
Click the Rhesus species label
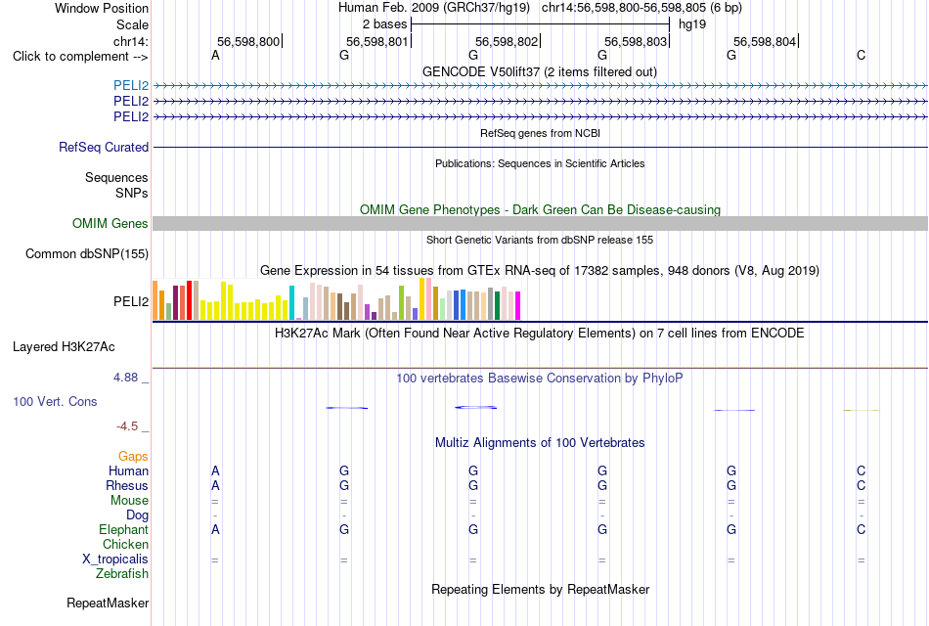click(x=127, y=485)
